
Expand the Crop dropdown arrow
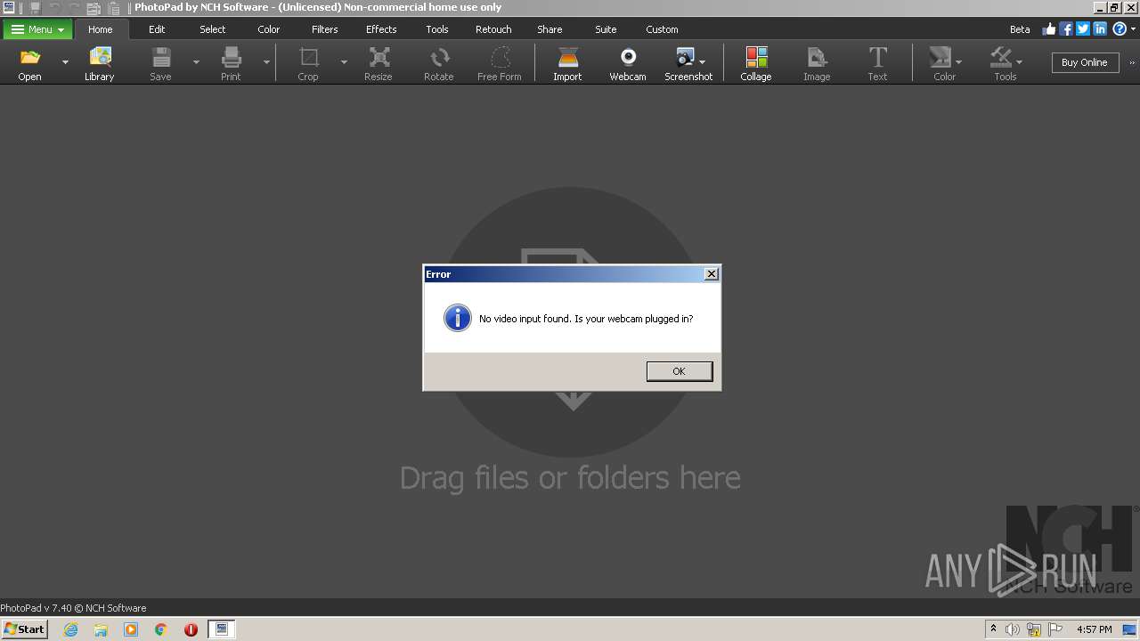point(344,62)
